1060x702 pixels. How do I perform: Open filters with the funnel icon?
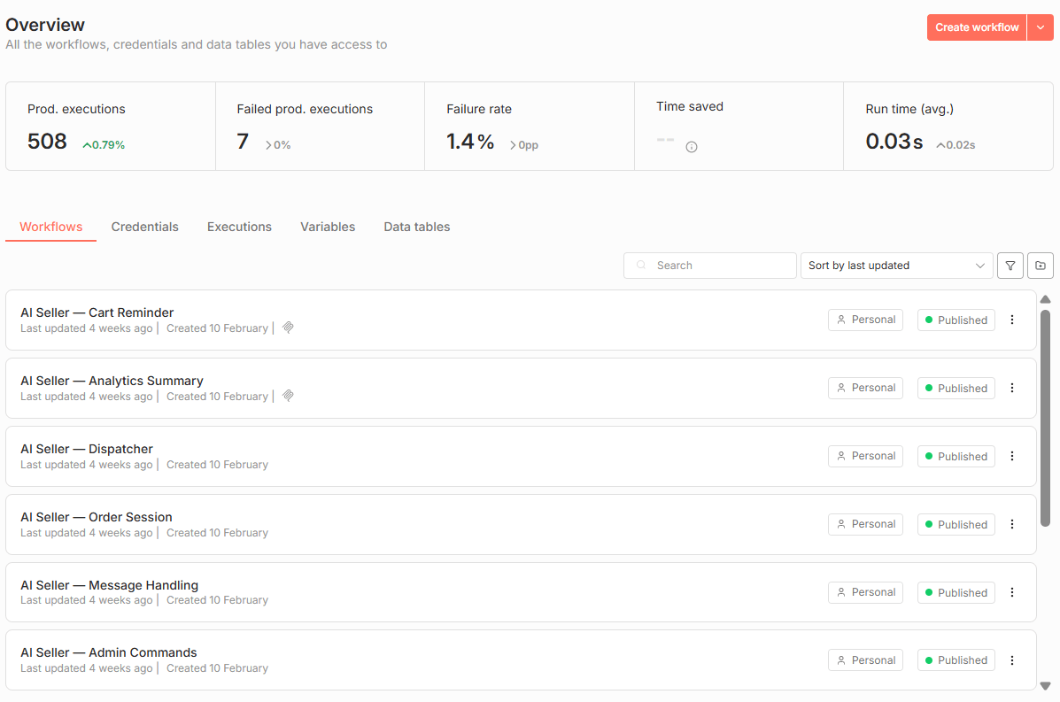click(x=1010, y=266)
